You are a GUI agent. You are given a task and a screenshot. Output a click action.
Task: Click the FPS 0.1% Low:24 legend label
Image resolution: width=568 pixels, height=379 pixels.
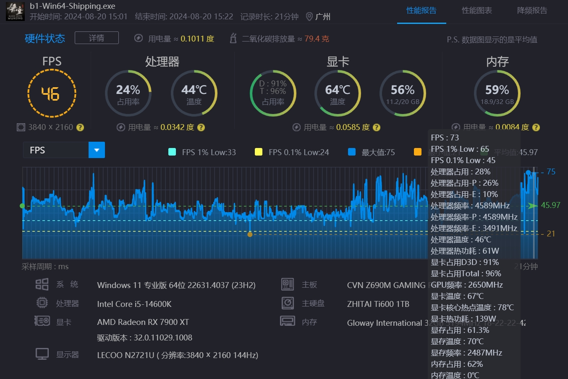(299, 152)
